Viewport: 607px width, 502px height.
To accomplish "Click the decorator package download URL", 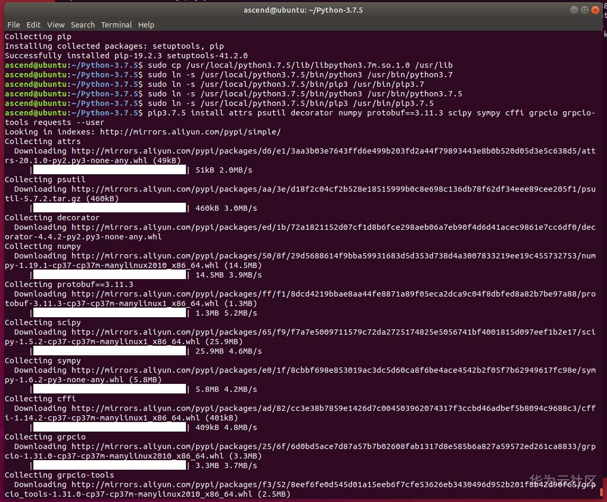I will click(300, 232).
